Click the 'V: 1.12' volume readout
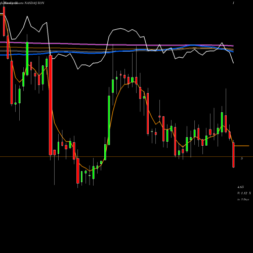This screenshot has width=253, height=253. tap(242, 193)
